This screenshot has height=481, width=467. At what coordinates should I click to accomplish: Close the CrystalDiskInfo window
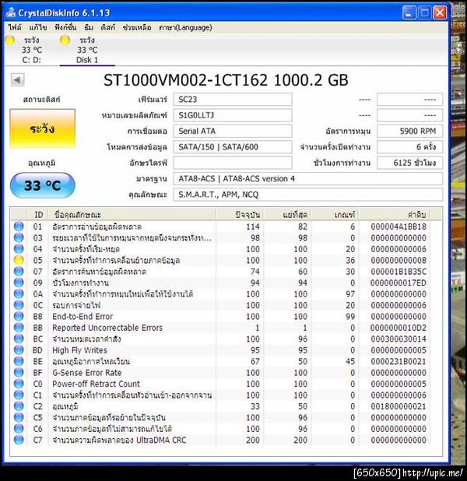tap(440, 12)
